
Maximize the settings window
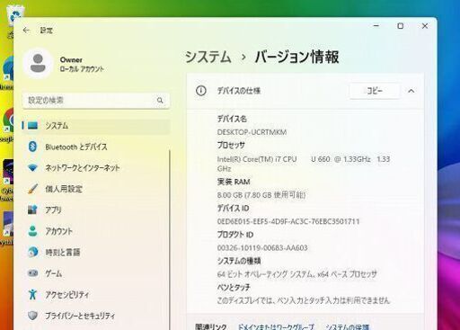coord(401,26)
